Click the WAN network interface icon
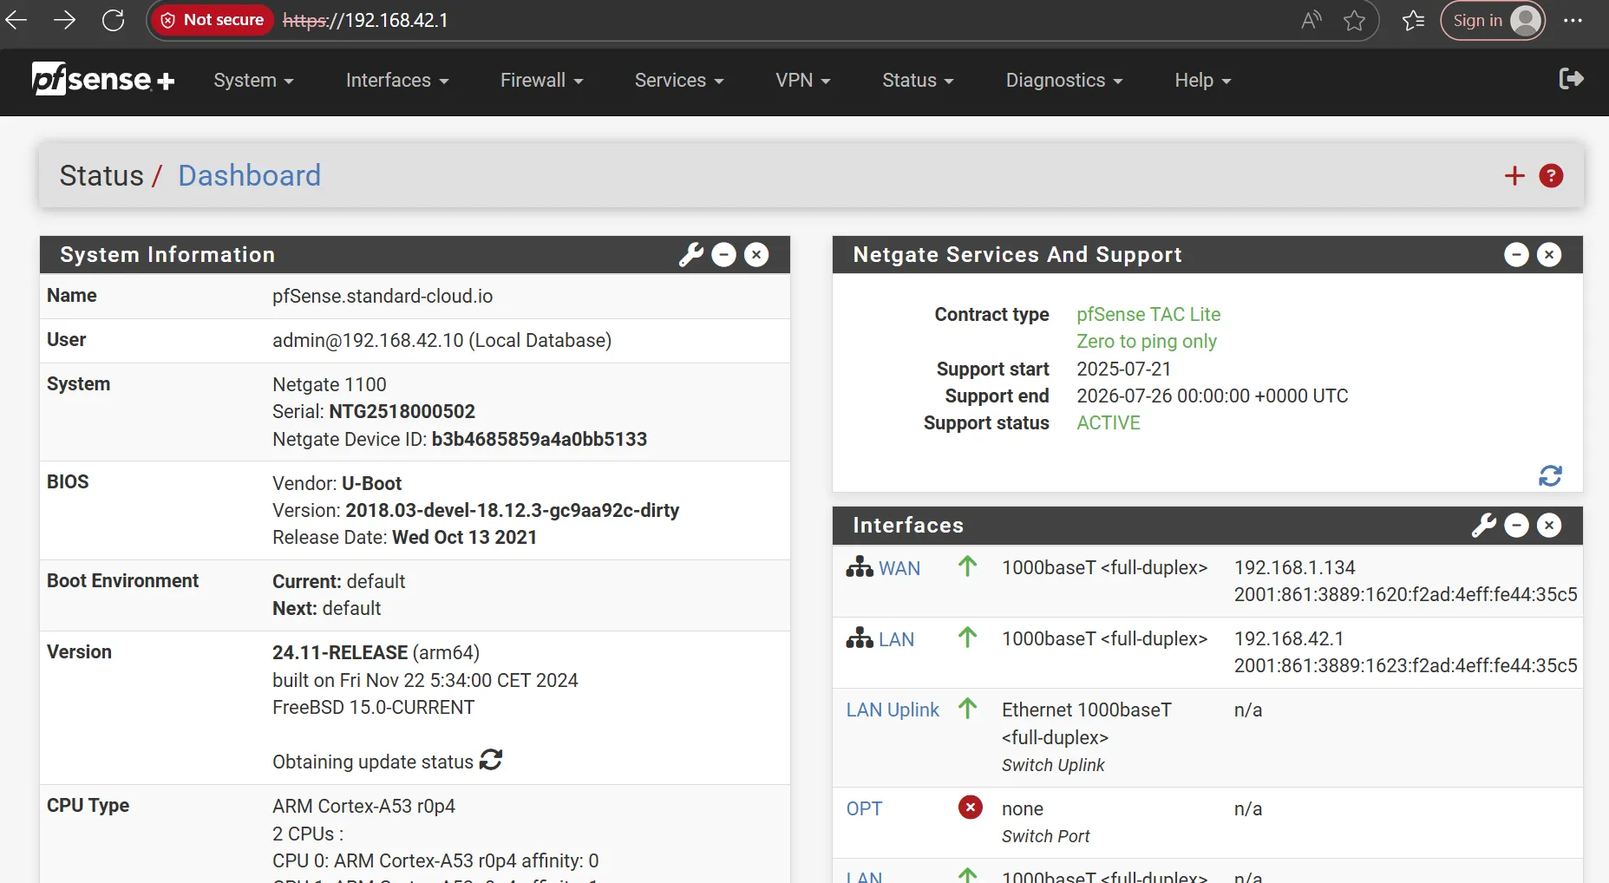 tap(858, 567)
